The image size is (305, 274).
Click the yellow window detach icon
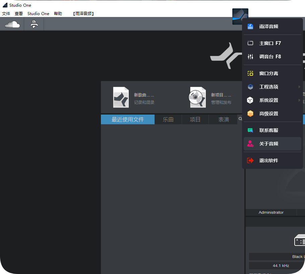pyautogui.click(x=250, y=73)
